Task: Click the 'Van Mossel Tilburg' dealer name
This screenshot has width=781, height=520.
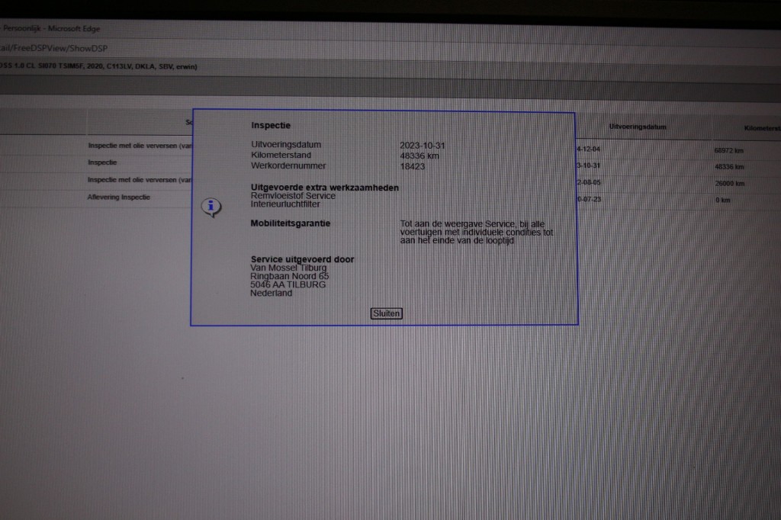Action: coord(288,268)
